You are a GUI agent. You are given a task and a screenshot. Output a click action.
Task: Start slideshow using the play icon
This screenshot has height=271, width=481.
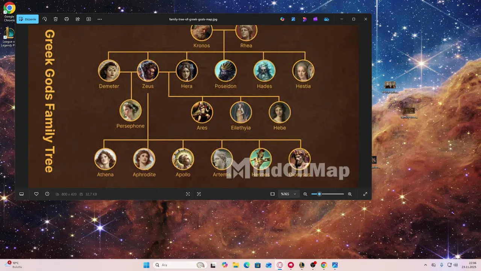point(89,19)
